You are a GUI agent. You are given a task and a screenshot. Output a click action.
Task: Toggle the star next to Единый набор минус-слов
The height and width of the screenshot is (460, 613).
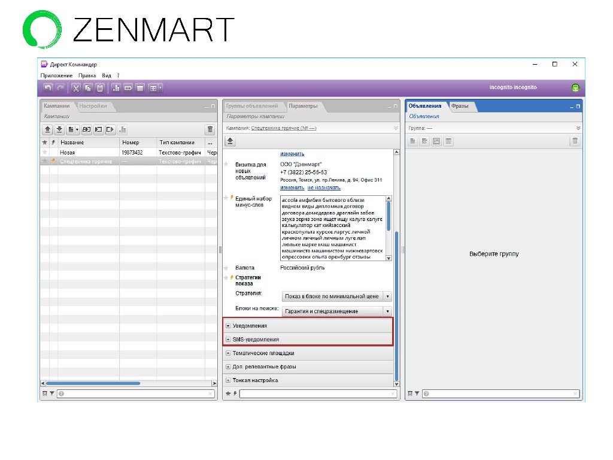226,198
